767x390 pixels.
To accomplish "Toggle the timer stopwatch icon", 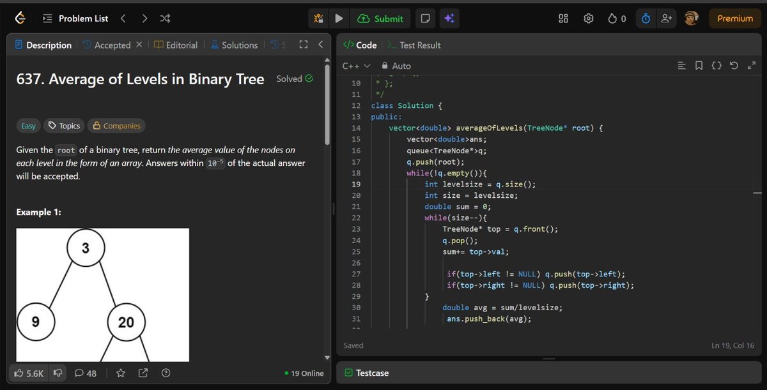I will tap(646, 19).
